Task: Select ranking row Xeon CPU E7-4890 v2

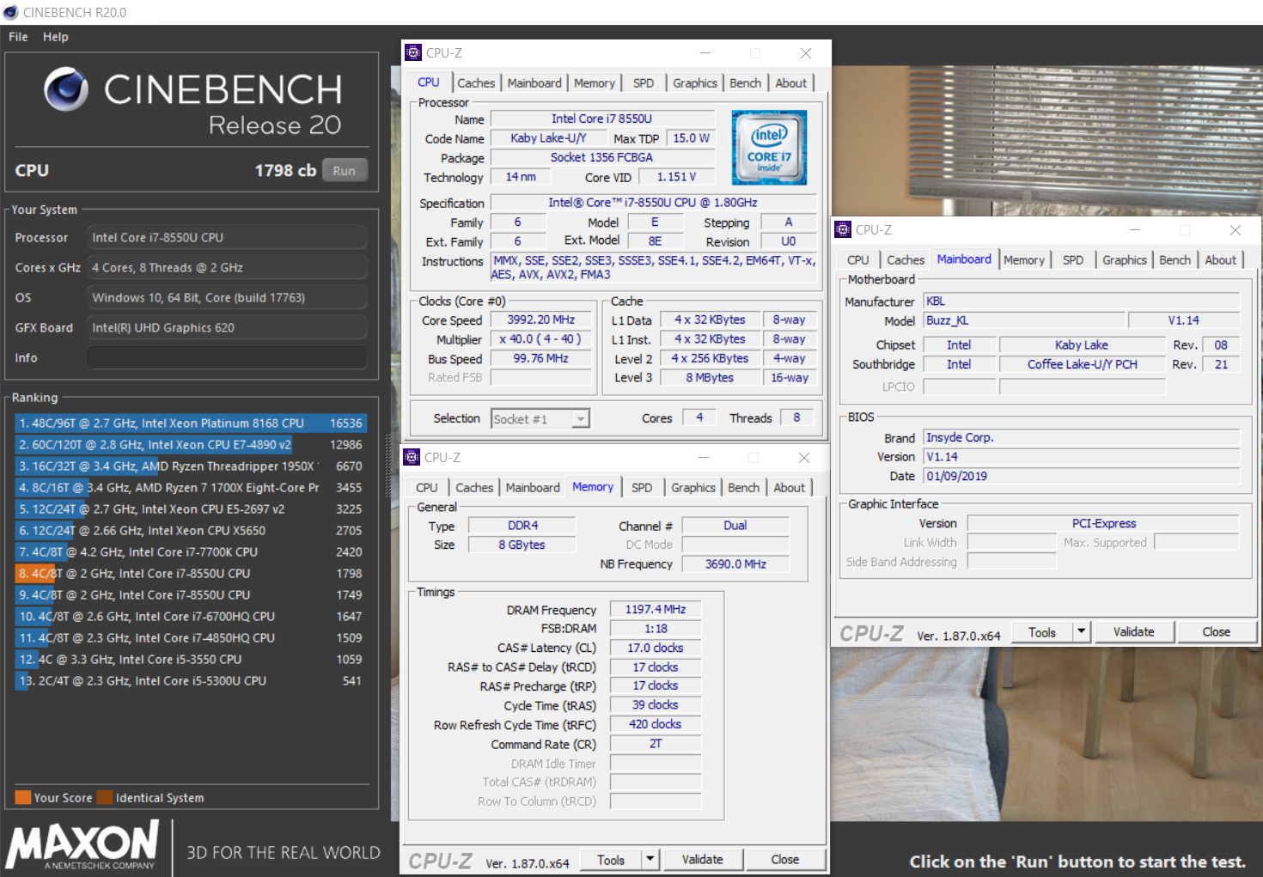Action: (191, 445)
